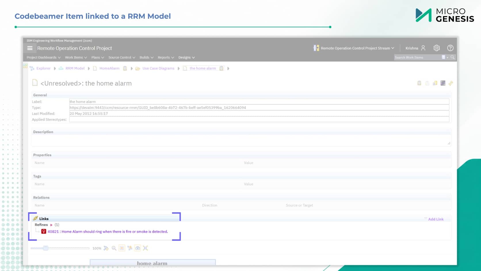Expand the arrow after Explorer breadcrumb
481x271 pixels.
(x=55, y=69)
